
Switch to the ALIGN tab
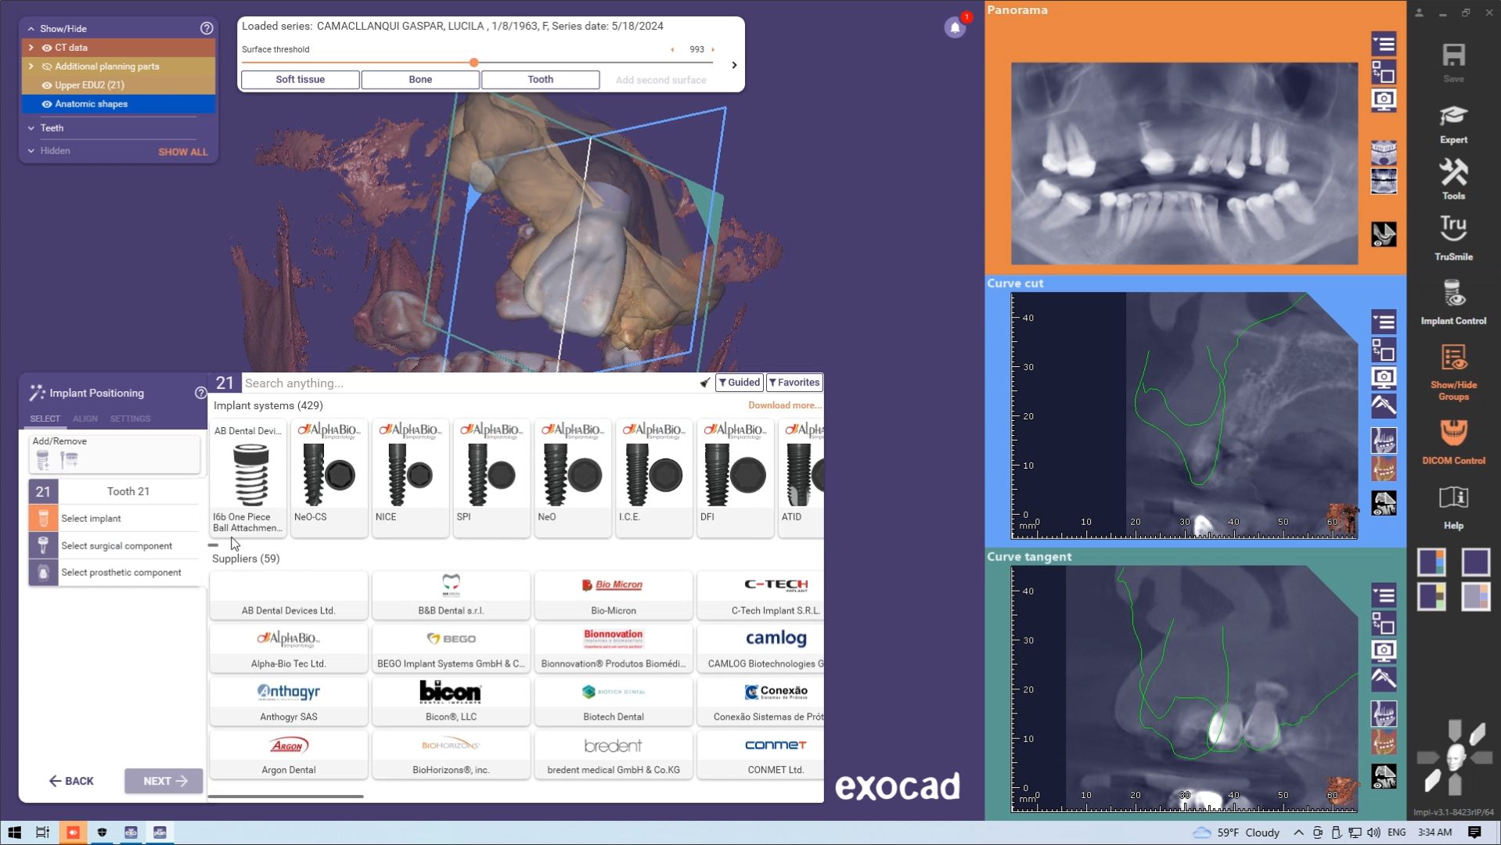click(85, 419)
